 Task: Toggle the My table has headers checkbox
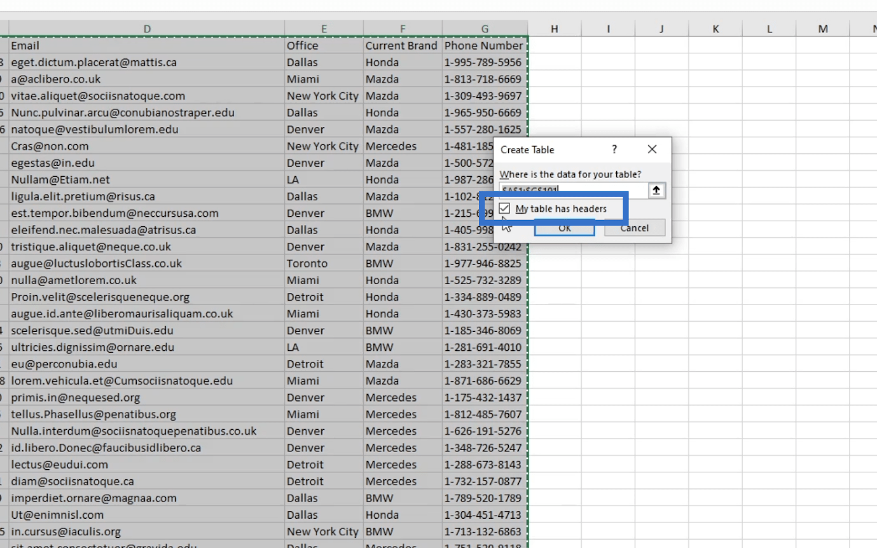505,209
